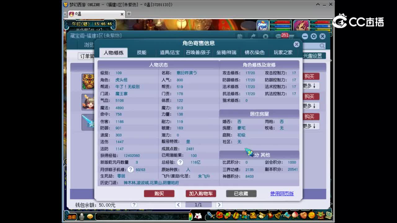Click the 神木林,凌波城,花果山,阴曹地府 history text
397x223 pixels.
tap(151, 183)
